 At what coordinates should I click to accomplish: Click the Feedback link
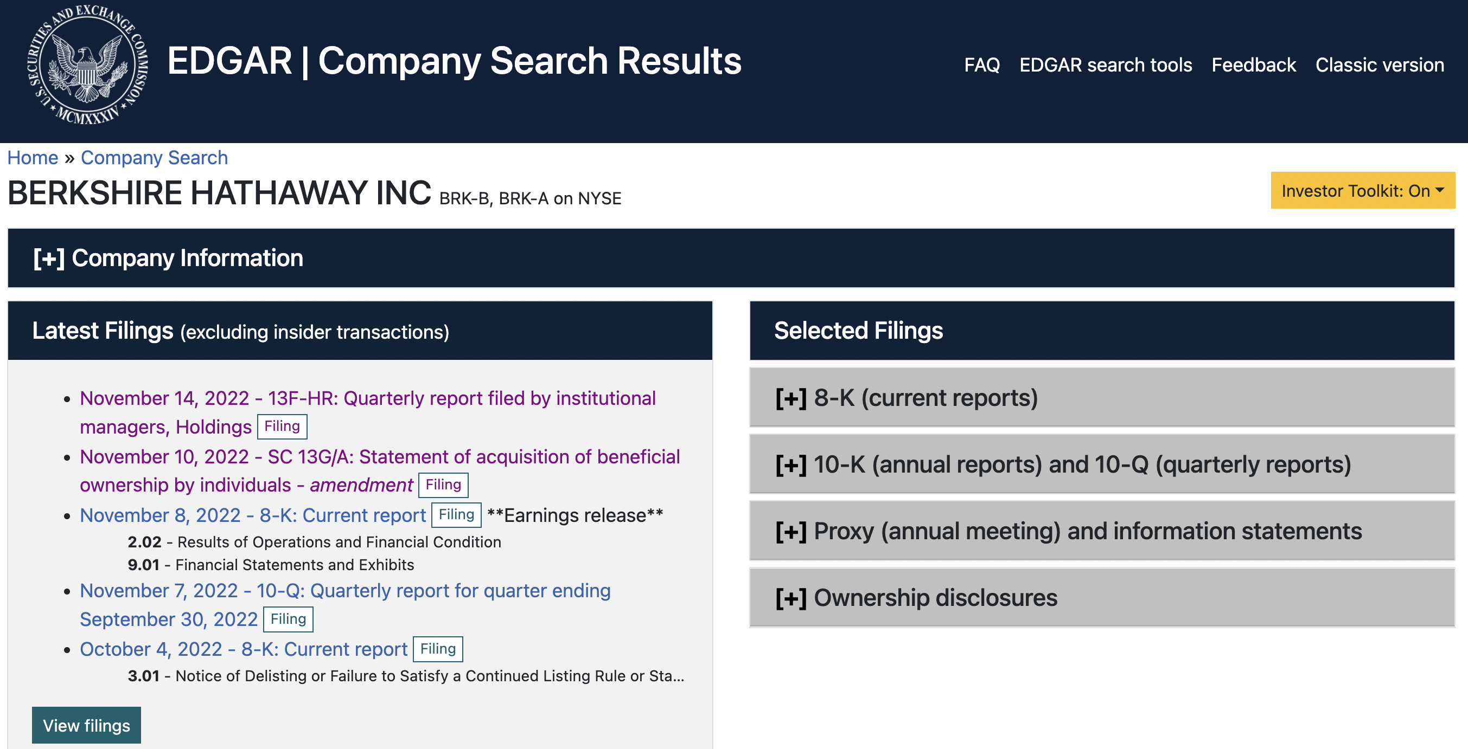(x=1253, y=65)
